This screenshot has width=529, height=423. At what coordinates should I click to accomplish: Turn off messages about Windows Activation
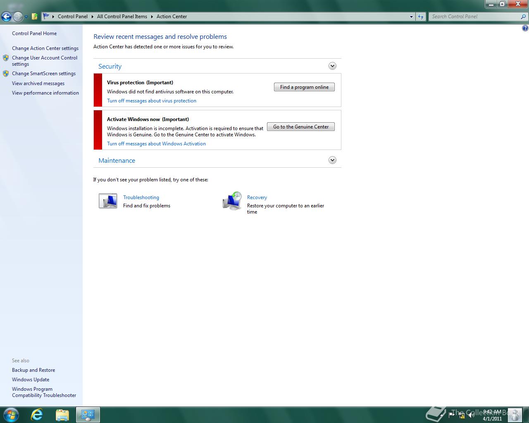pos(156,144)
